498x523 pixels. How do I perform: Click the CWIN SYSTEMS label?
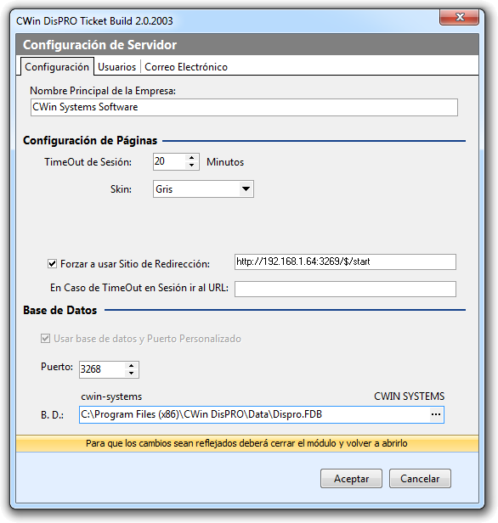(x=410, y=396)
